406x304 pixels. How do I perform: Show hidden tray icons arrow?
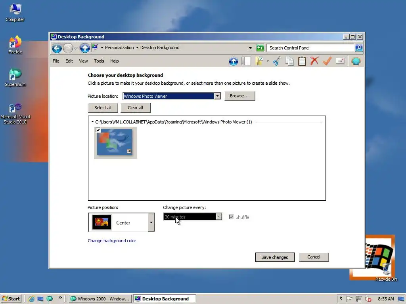(341, 298)
